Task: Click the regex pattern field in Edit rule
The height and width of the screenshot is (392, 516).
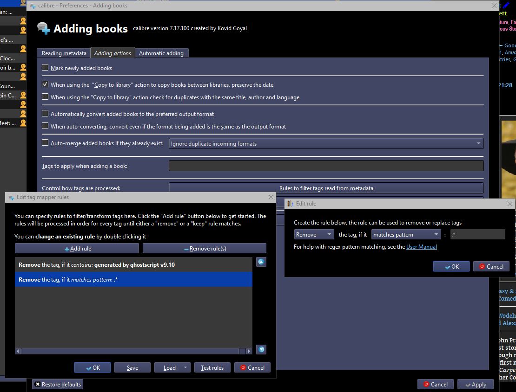Action: click(x=477, y=235)
